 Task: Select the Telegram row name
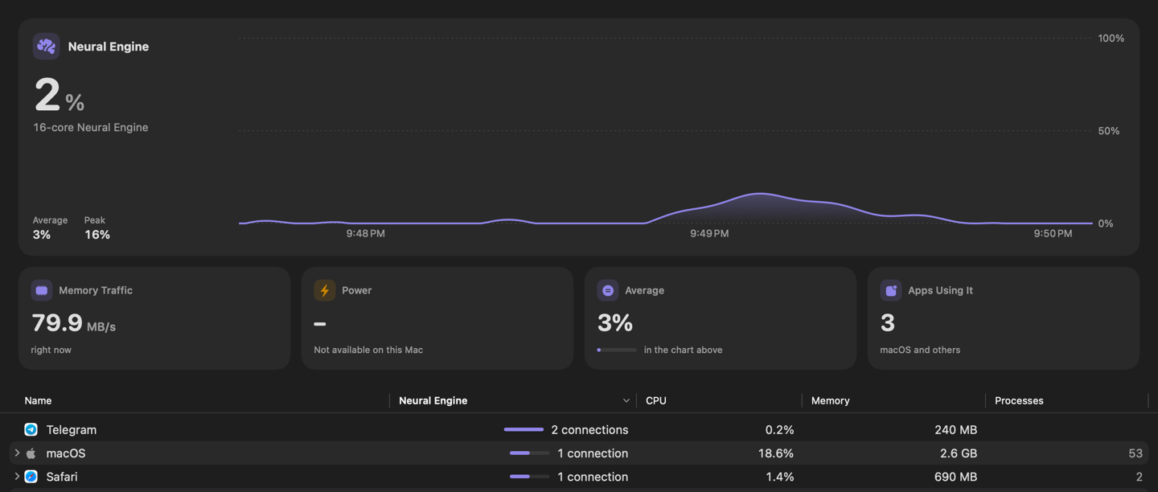72,430
